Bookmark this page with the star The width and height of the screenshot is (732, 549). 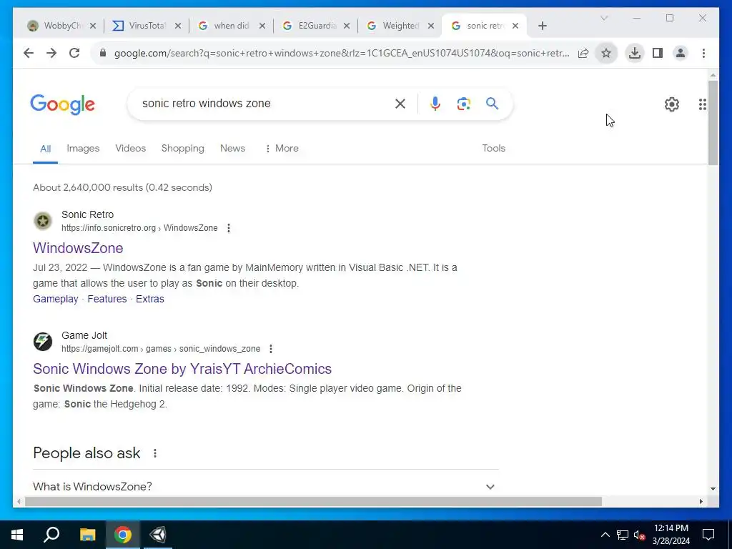606,53
